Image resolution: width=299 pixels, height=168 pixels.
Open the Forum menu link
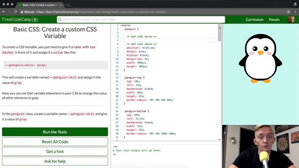[274, 20]
